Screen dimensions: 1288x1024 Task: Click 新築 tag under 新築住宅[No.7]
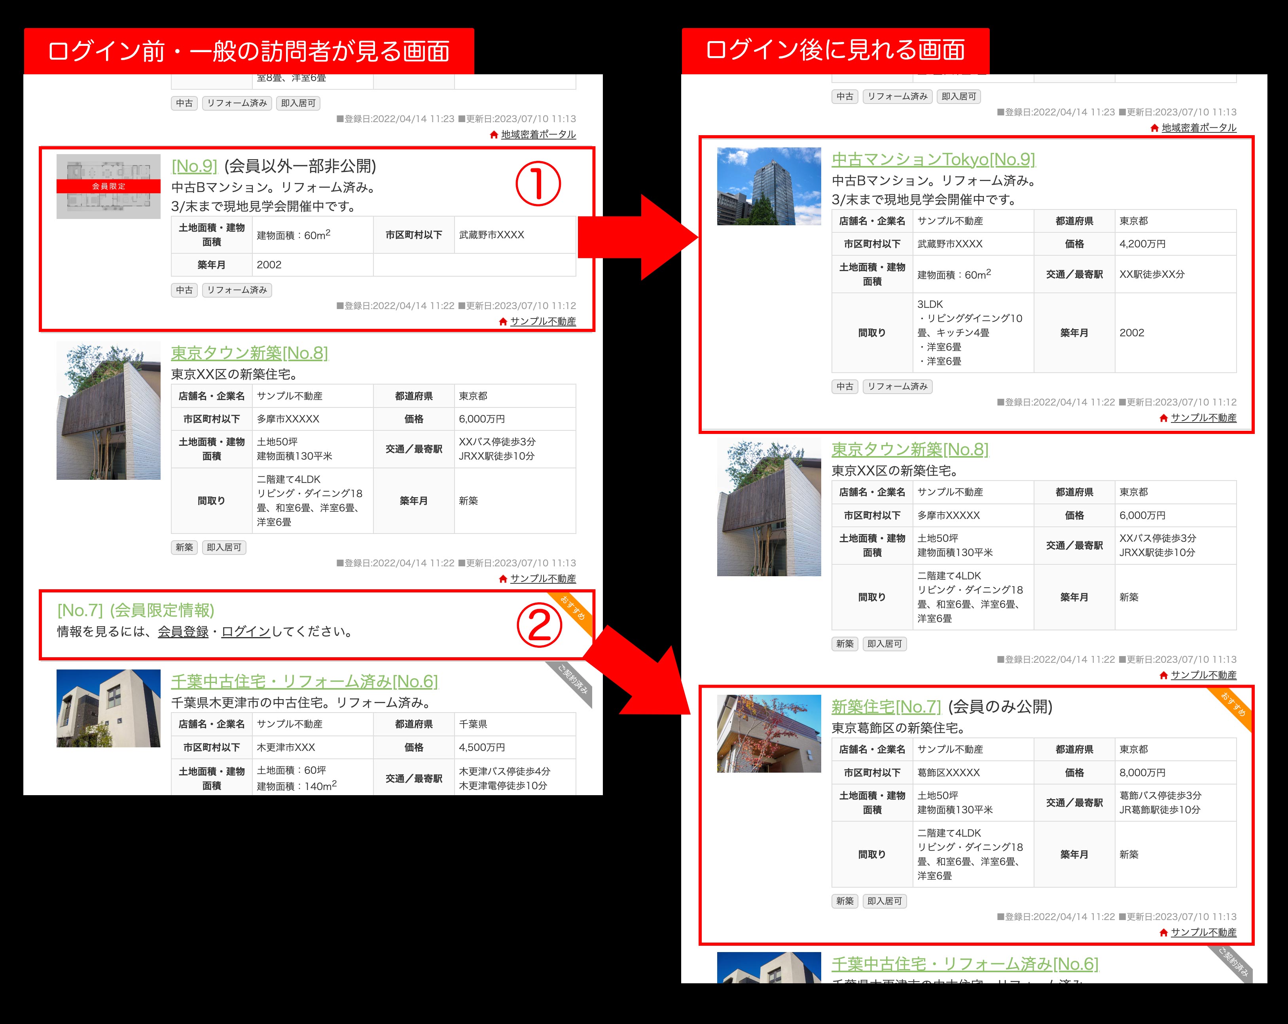(845, 901)
